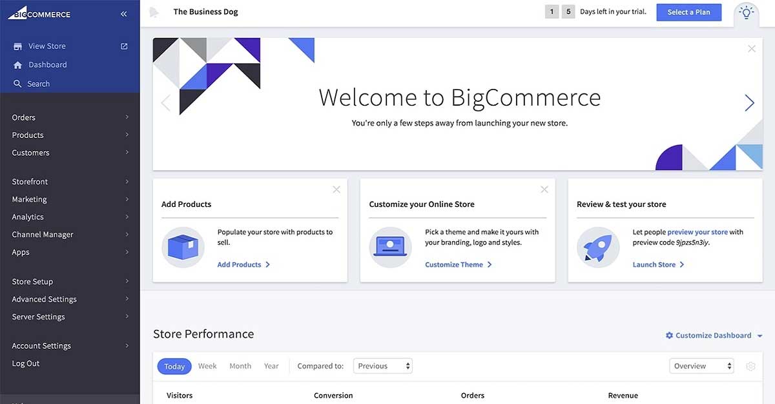
Task: Click the notification icon beside store name
Action: click(x=154, y=12)
